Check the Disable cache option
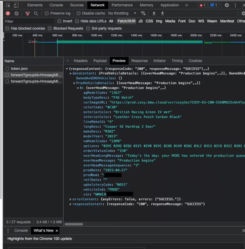 (x=79, y=13)
